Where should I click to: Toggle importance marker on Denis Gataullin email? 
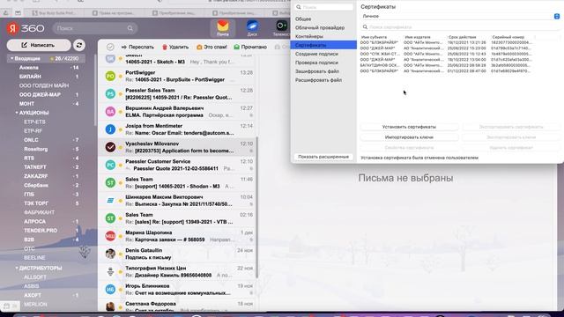coord(121,254)
